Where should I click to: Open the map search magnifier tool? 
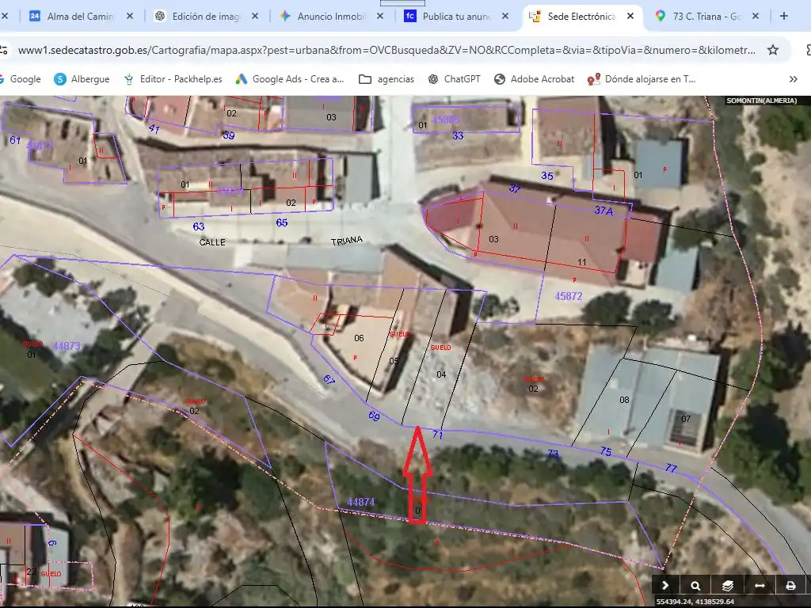point(695,585)
